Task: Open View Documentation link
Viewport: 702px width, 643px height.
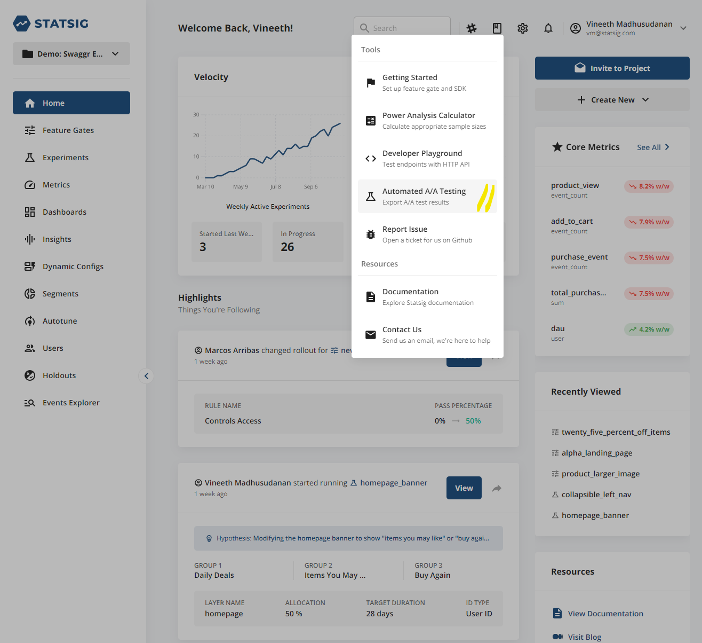Action: [605, 614]
